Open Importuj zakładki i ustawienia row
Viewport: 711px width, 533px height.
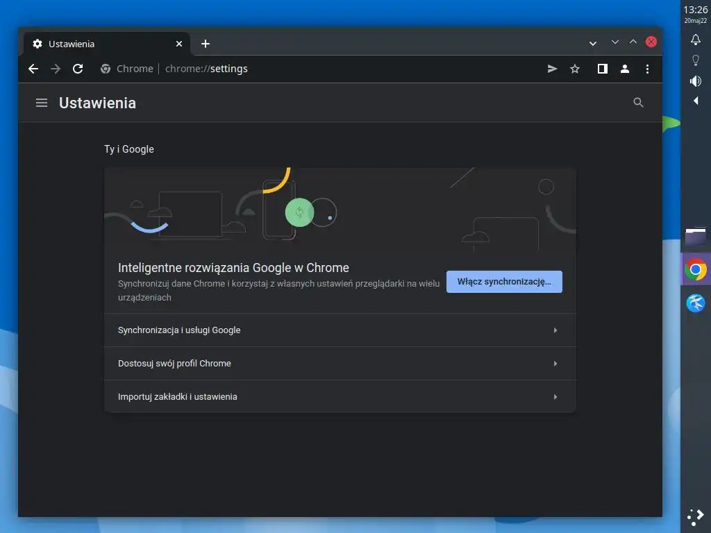(340, 396)
